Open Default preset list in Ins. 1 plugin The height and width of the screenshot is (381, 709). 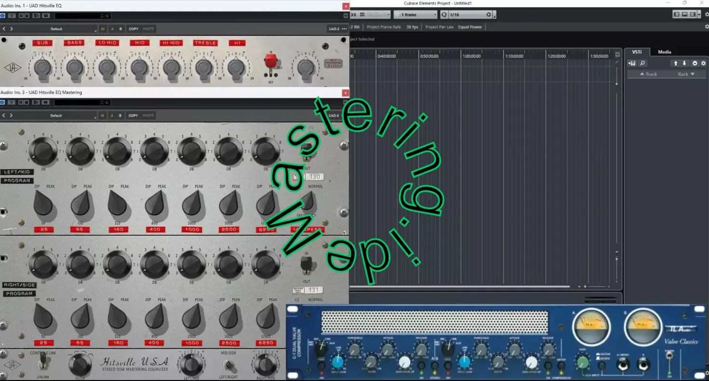tap(56, 29)
